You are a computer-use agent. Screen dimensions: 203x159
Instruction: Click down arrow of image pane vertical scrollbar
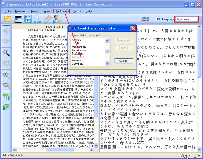pyautogui.click(x=96, y=145)
